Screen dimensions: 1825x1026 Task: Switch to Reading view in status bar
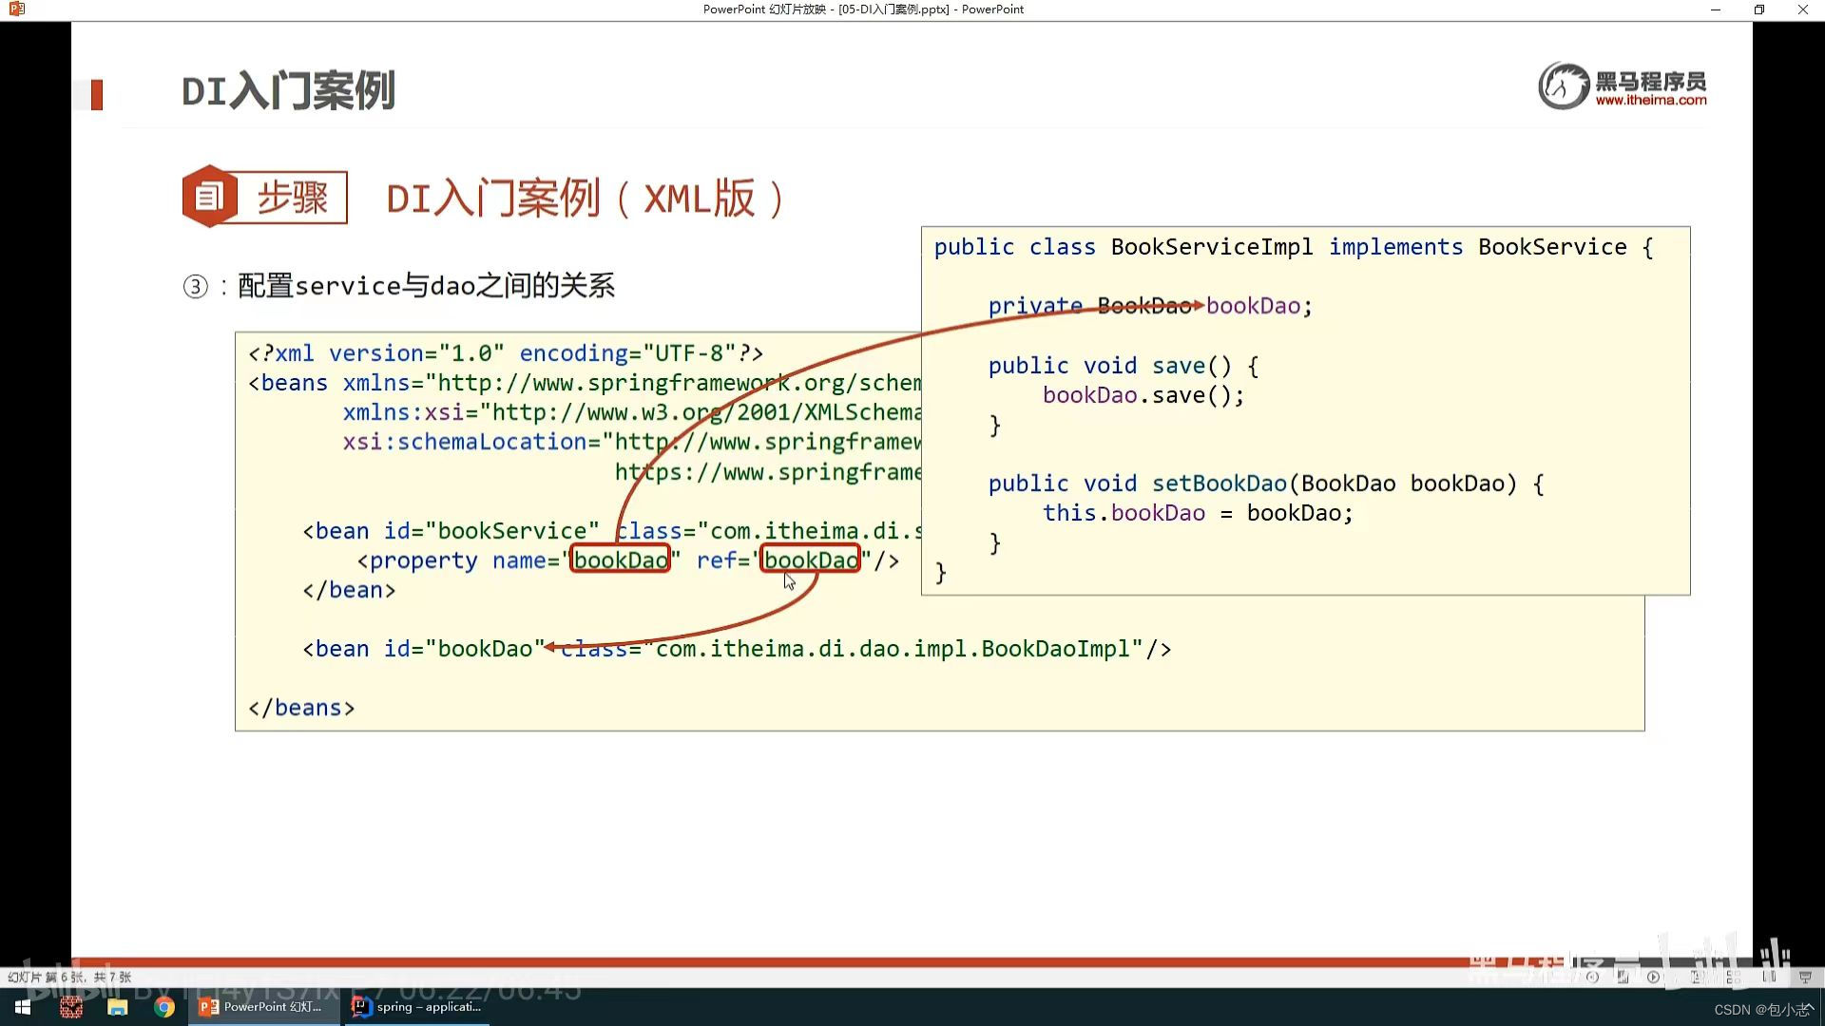click(x=1769, y=977)
